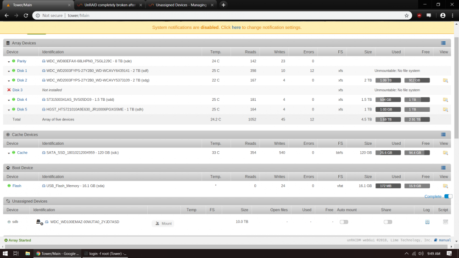Screen dimensions: 459x258
Task: Browse Disk 4 contents icon
Action: (445, 100)
